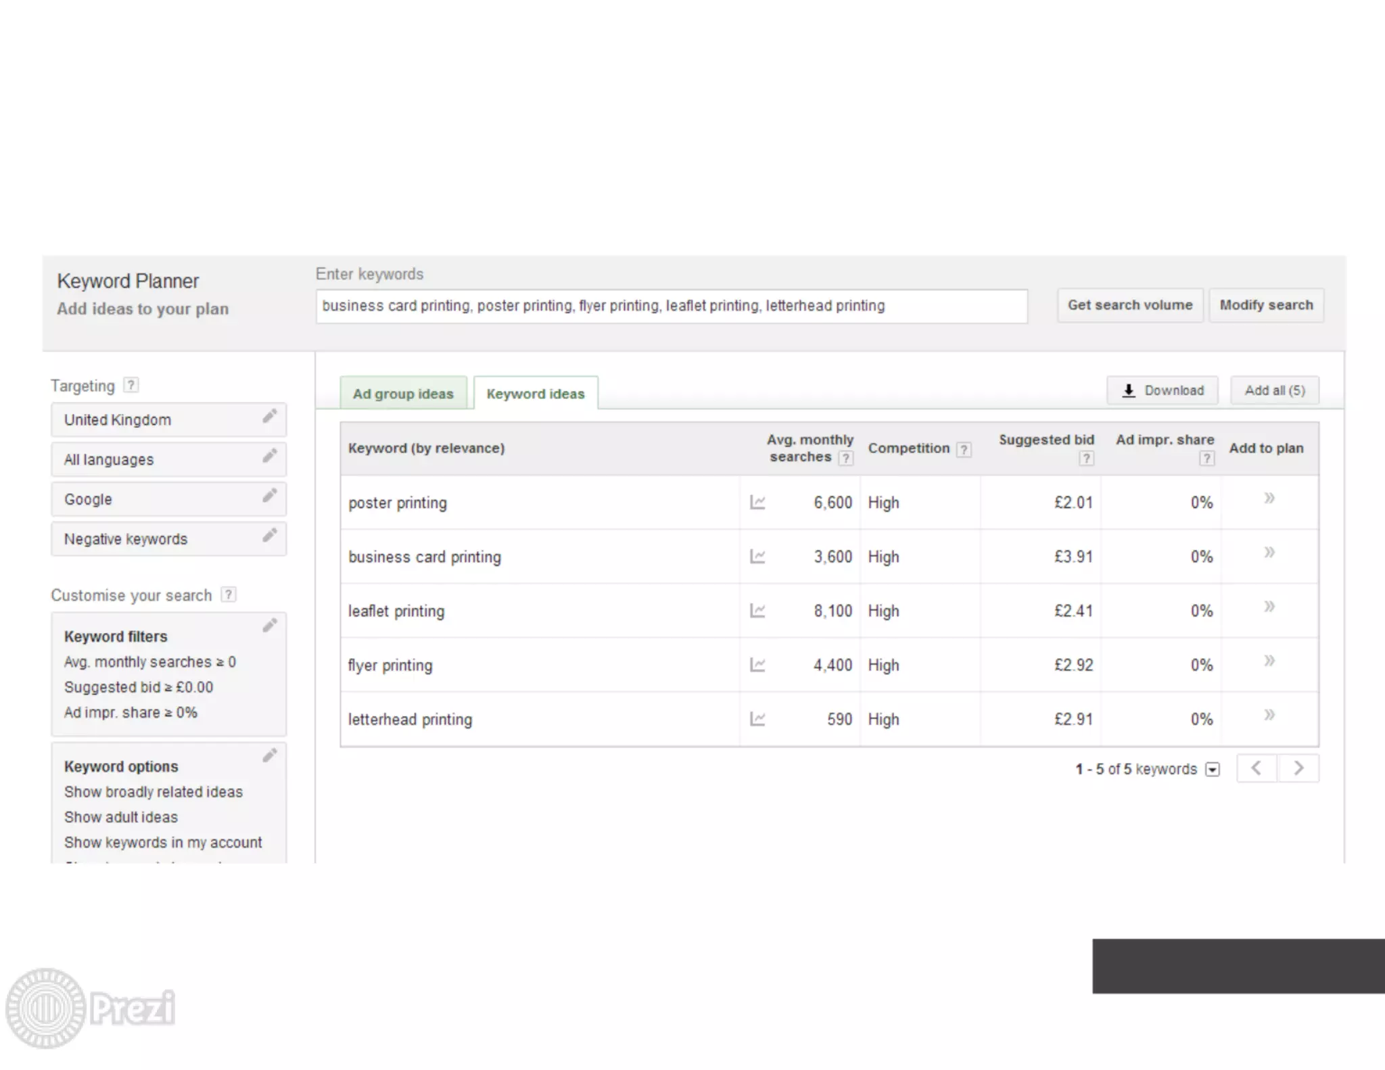Click pencil icon for Negative keywords
This screenshot has width=1385, height=1070.
pos(270,536)
